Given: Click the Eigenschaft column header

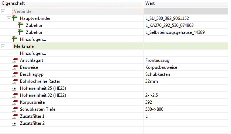Looking at the screenshot, I should point(72,3).
